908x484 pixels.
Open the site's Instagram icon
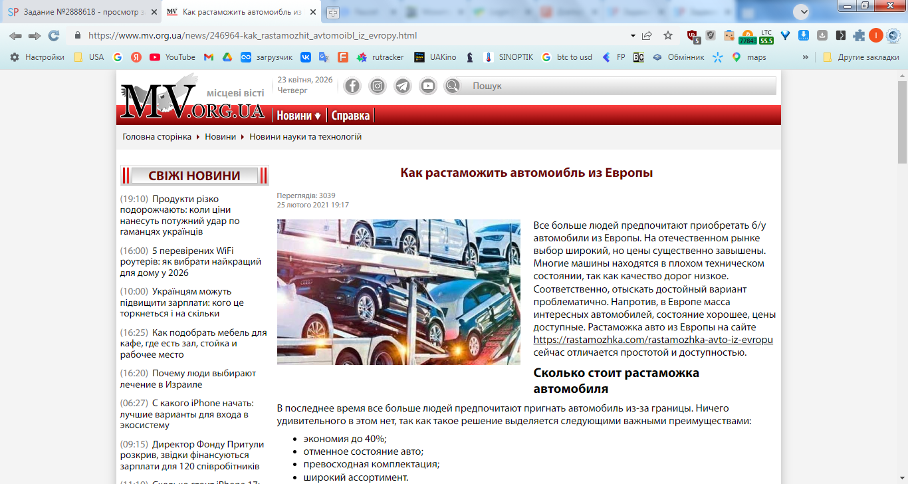coord(378,86)
